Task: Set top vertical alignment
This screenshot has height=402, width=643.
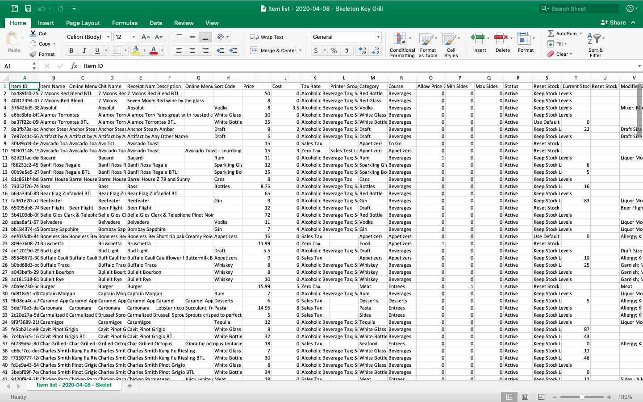Action: [x=179, y=37]
